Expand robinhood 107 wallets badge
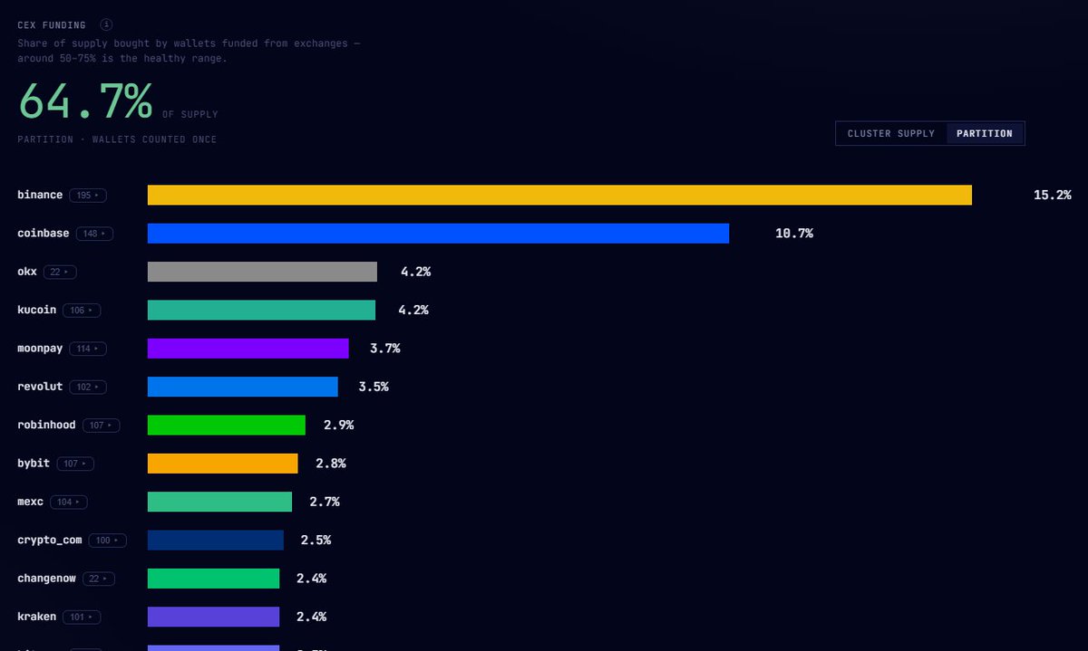 pyautogui.click(x=101, y=426)
